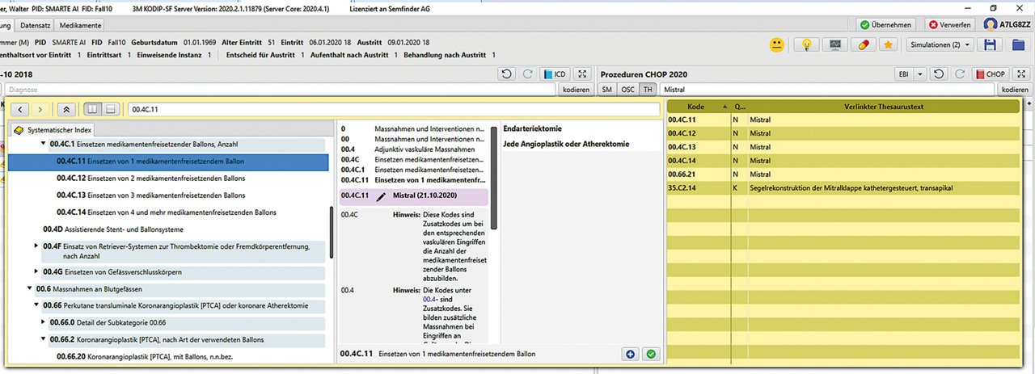
Task: Follow the blue 00.4- link
Action: tap(430, 299)
